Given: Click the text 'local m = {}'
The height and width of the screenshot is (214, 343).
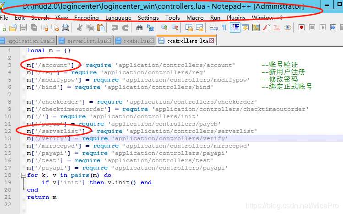Looking at the screenshot, I should pyautogui.click(x=49, y=50).
